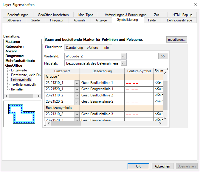
Task: Open the Maßstab dropdown list
Action: pyautogui.click(x=123, y=63)
